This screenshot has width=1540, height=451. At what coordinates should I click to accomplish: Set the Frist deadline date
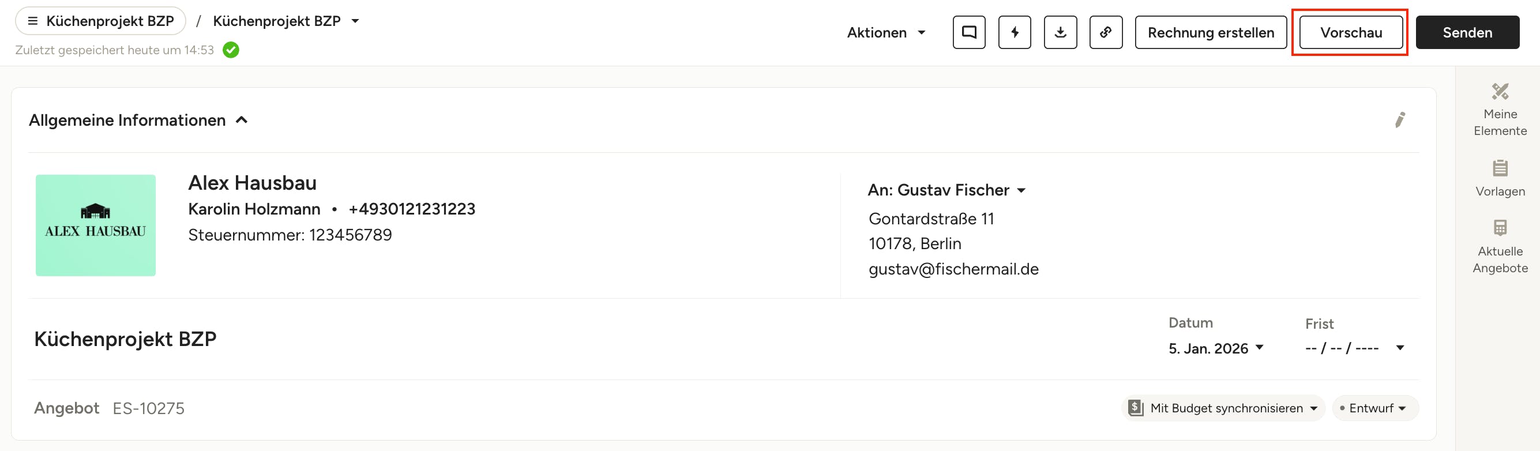pyautogui.click(x=1354, y=348)
